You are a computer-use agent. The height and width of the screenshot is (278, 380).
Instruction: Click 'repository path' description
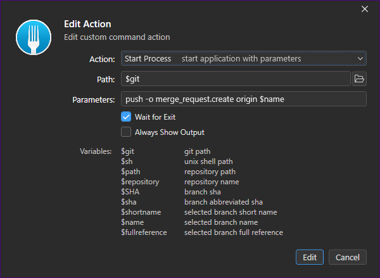210,172
